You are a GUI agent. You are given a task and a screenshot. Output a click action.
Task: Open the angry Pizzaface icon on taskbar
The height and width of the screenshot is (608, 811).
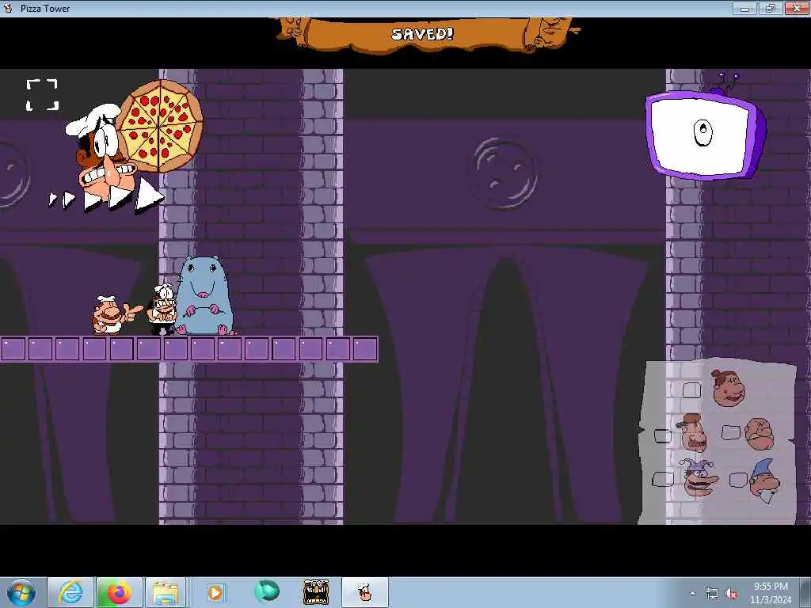pyautogui.click(x=316, y=592)
